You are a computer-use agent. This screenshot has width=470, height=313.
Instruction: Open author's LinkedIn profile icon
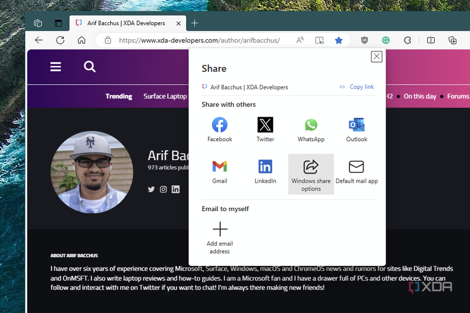click(x=175, y=190)
